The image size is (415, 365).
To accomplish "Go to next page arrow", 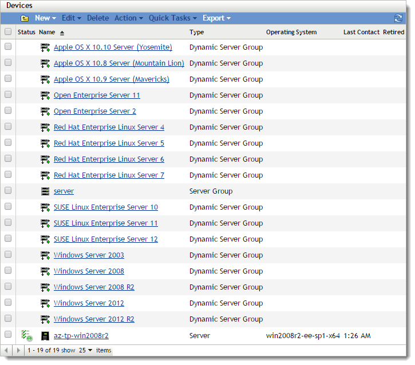I will point(18,351).
